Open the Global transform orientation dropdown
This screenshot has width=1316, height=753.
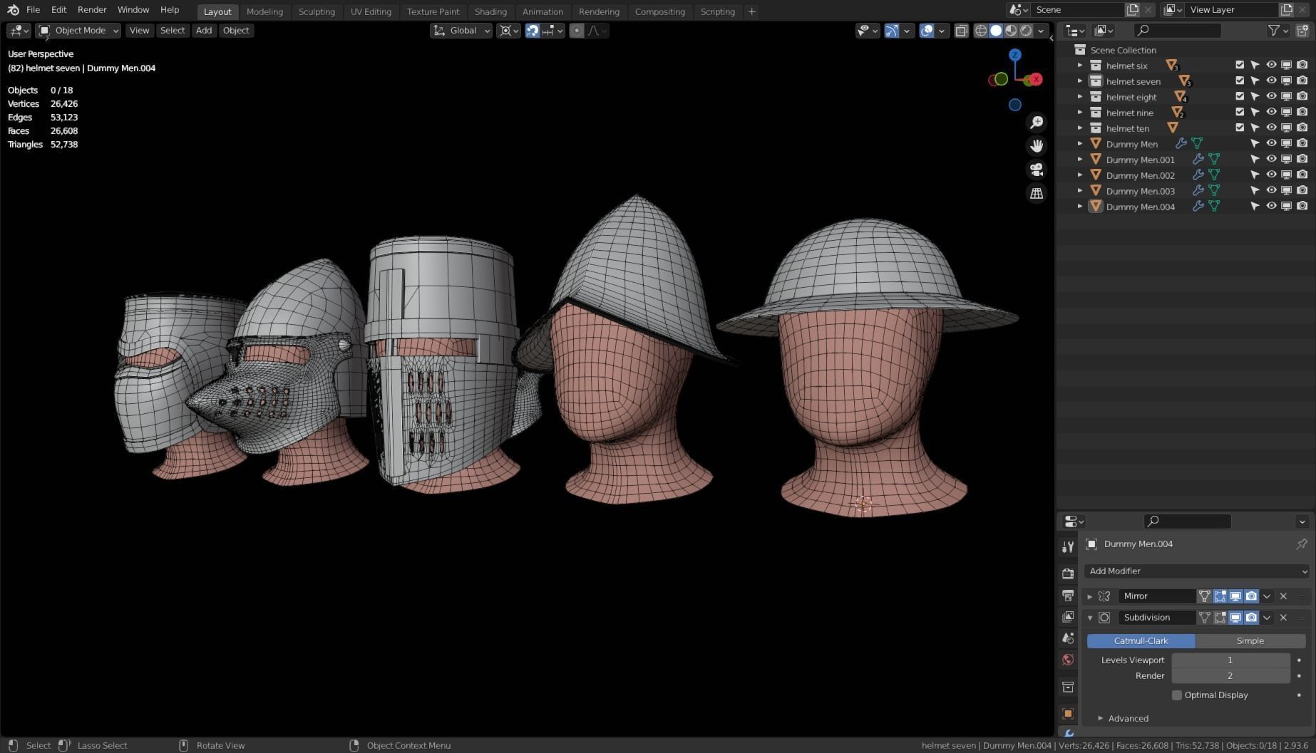point(461,31)
